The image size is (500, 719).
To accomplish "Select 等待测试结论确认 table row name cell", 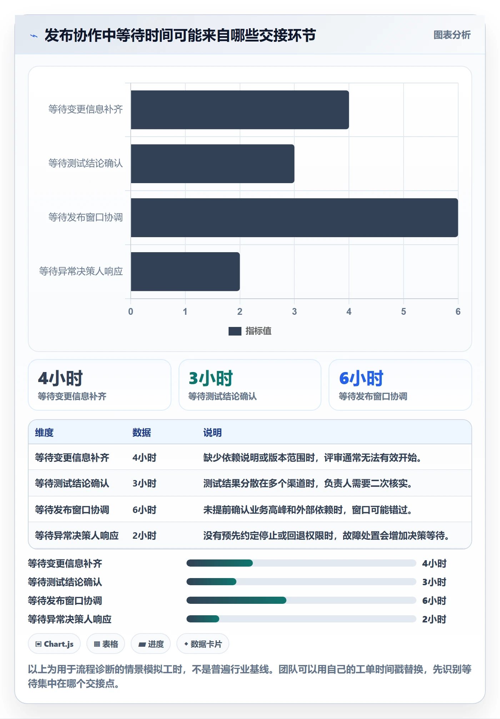I will [x=72, y=483].
